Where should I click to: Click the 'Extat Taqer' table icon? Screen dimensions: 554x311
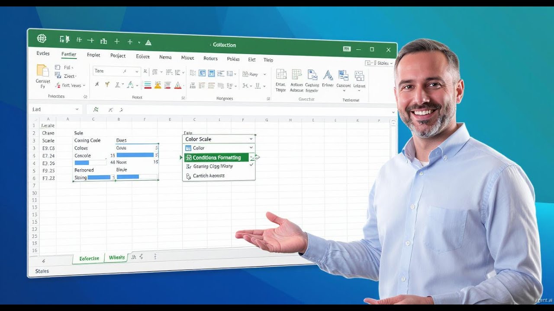coord(281,74)
